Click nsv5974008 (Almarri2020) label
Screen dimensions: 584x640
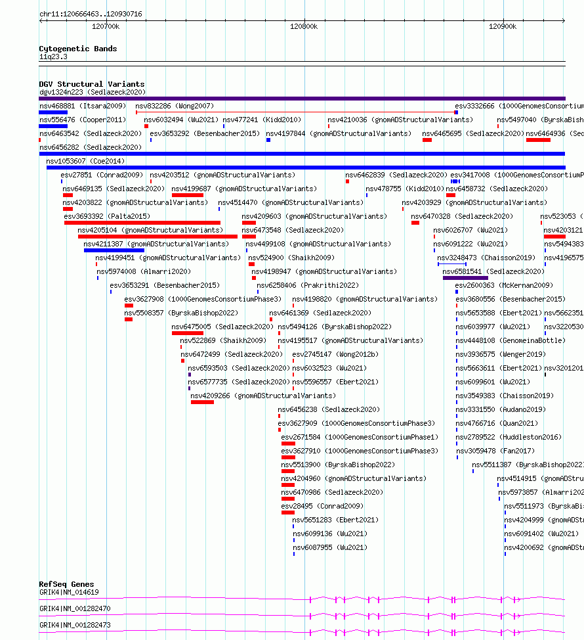click(x=144, y=272)
